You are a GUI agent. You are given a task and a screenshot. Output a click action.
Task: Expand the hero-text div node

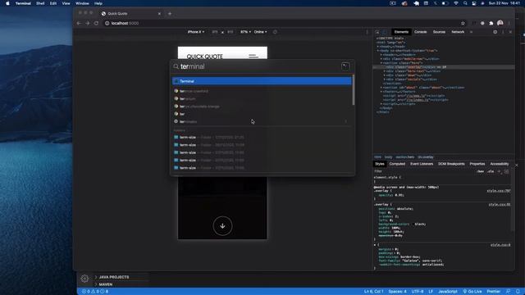(385, 71)
